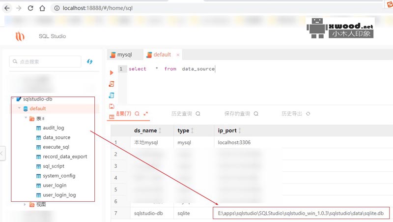Click the 视图 folder in tree

click(x=41, y=204)
